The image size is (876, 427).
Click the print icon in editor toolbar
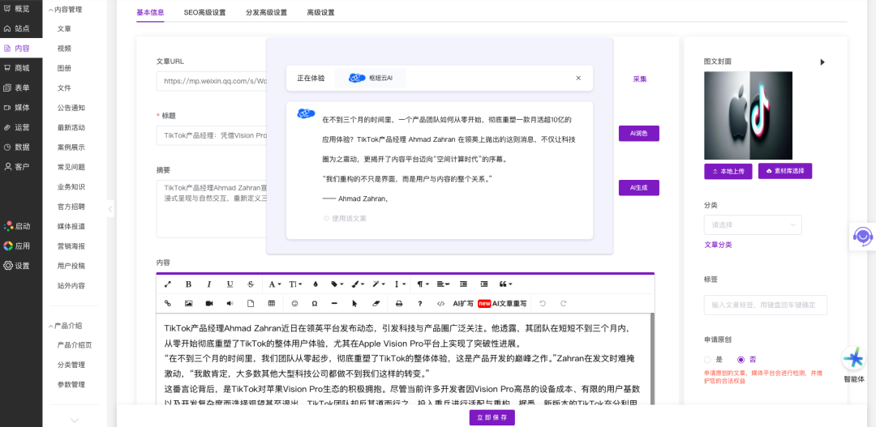[x=398, y=304]
